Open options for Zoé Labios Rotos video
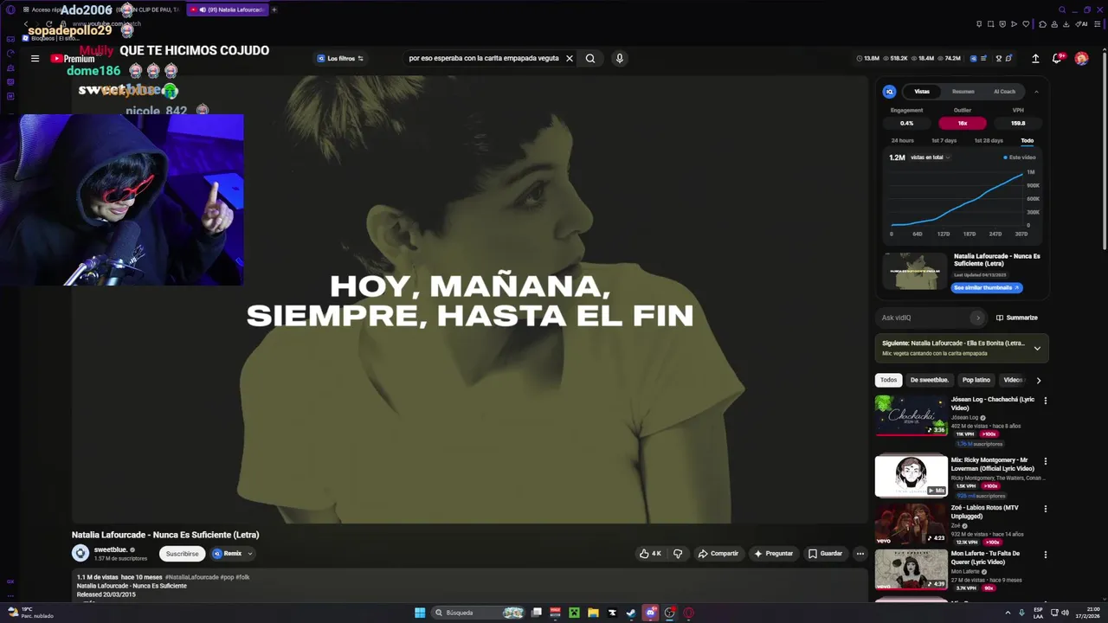 pos(1045,509)
